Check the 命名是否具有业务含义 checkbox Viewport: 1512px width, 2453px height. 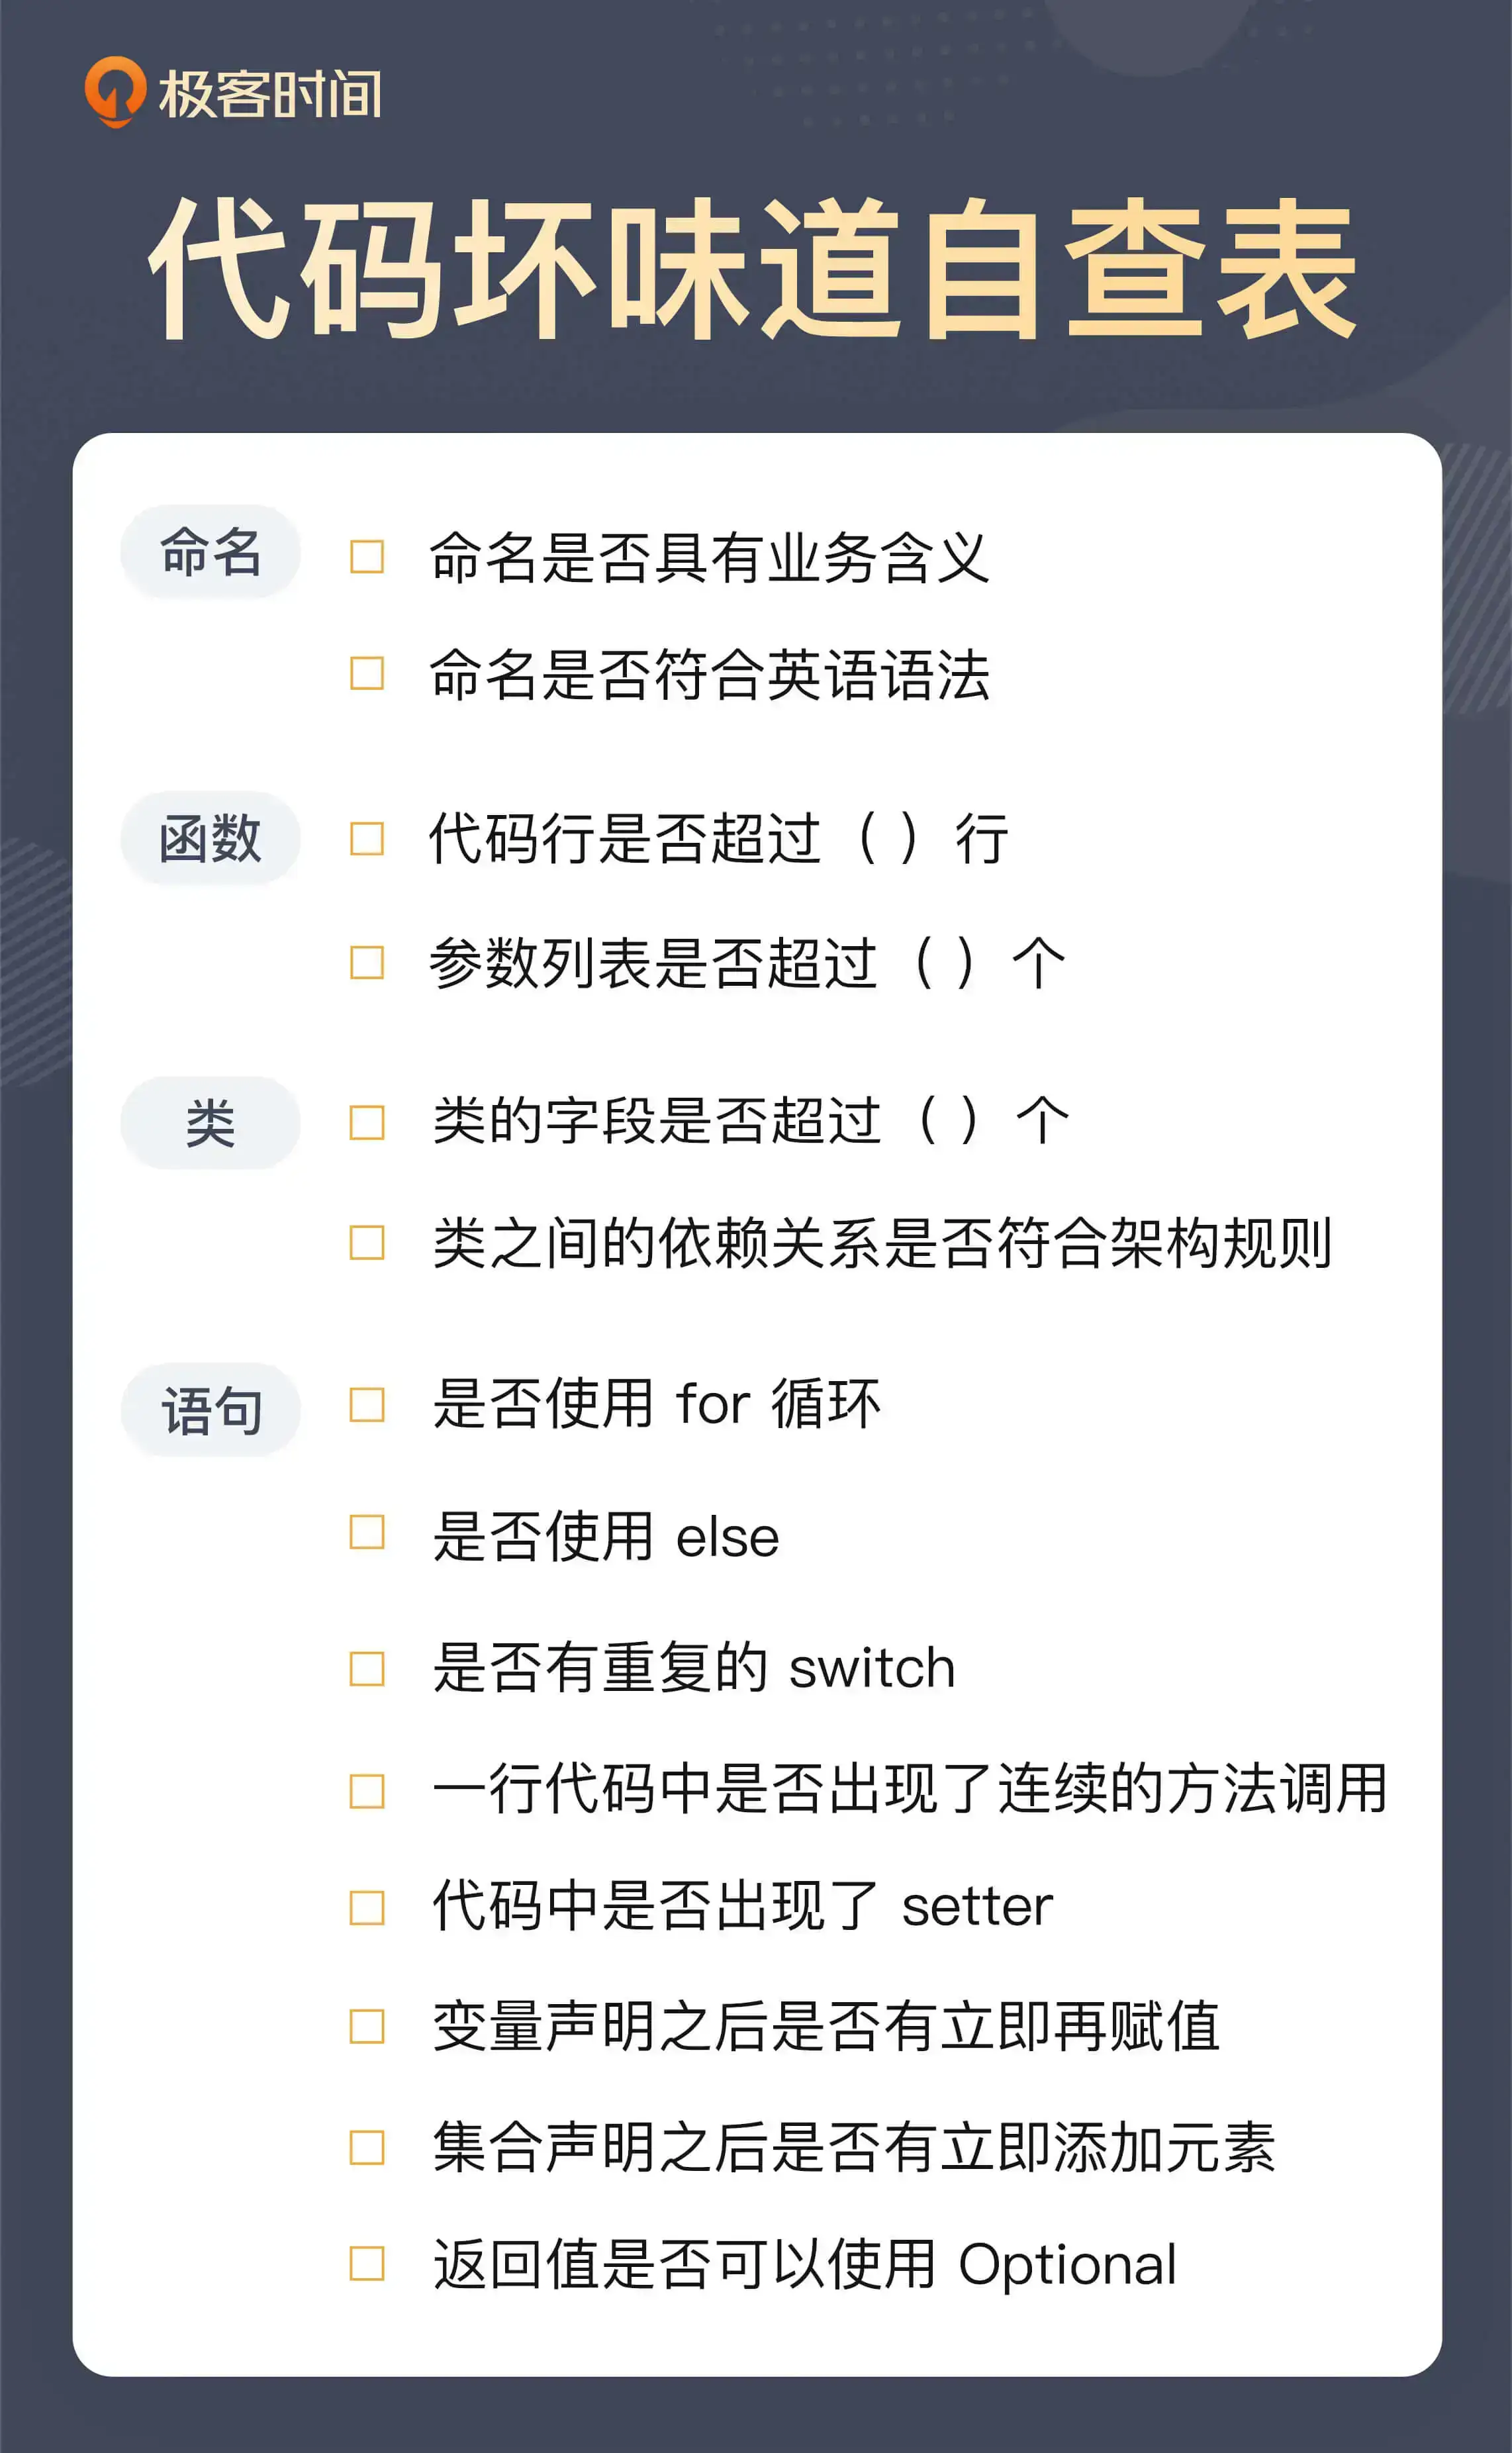tap(367, 557)
